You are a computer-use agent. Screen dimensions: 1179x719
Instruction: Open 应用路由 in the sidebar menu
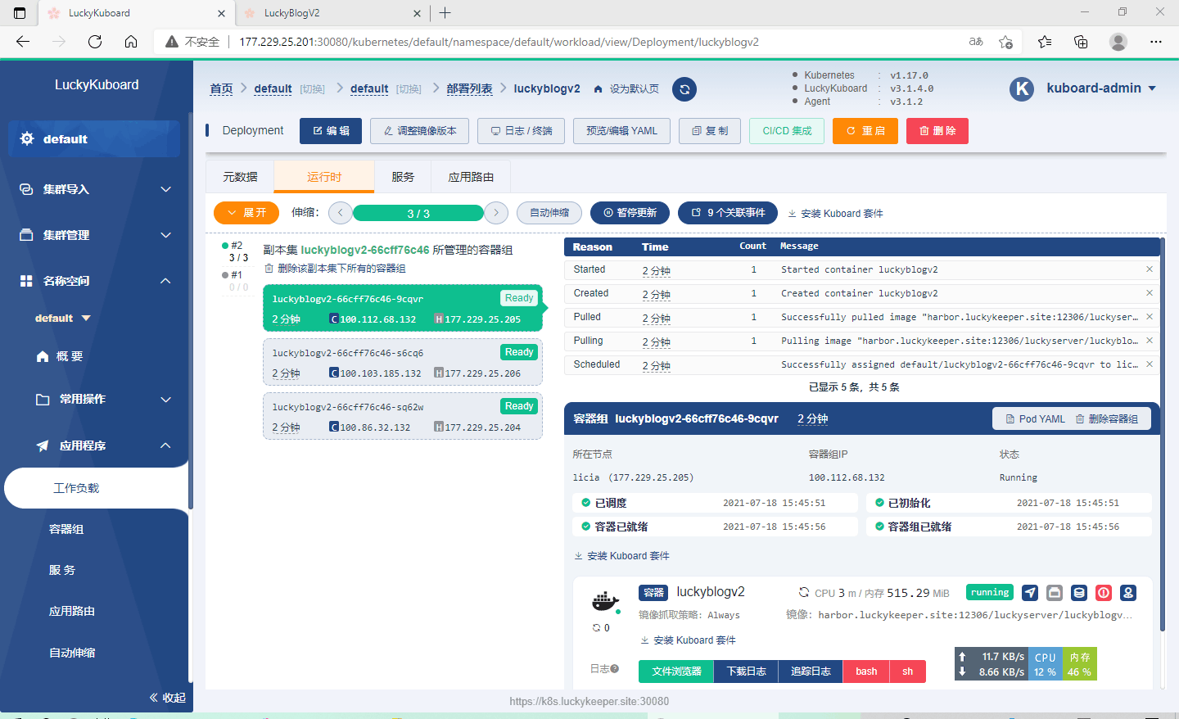(72, 611)
